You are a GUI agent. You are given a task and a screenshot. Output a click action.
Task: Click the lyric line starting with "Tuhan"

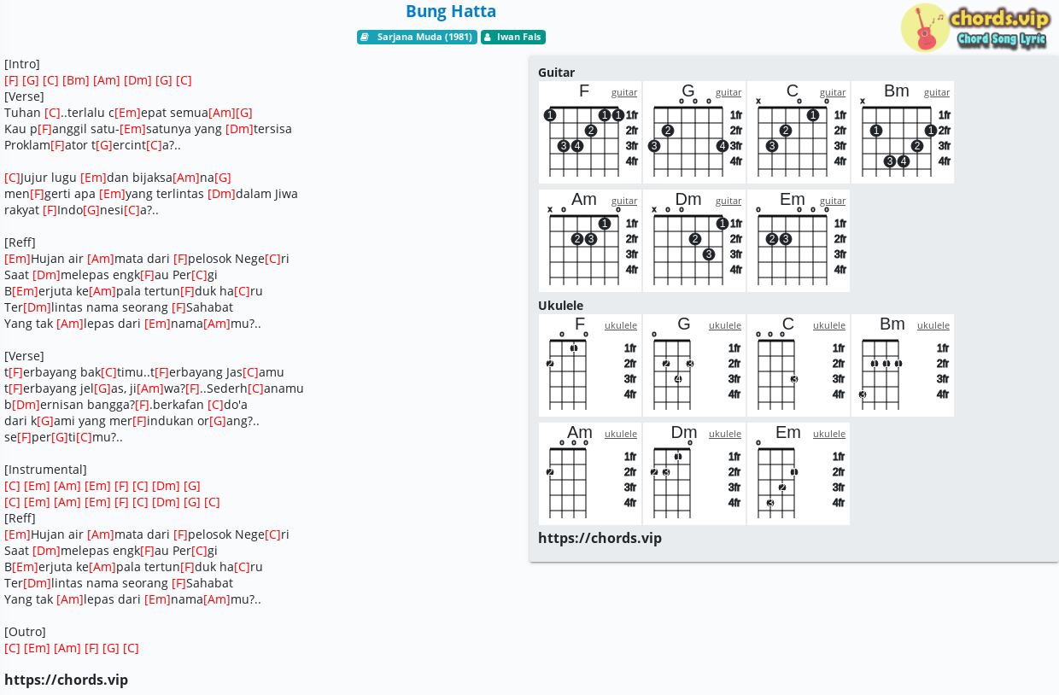(x=128, y=113)
